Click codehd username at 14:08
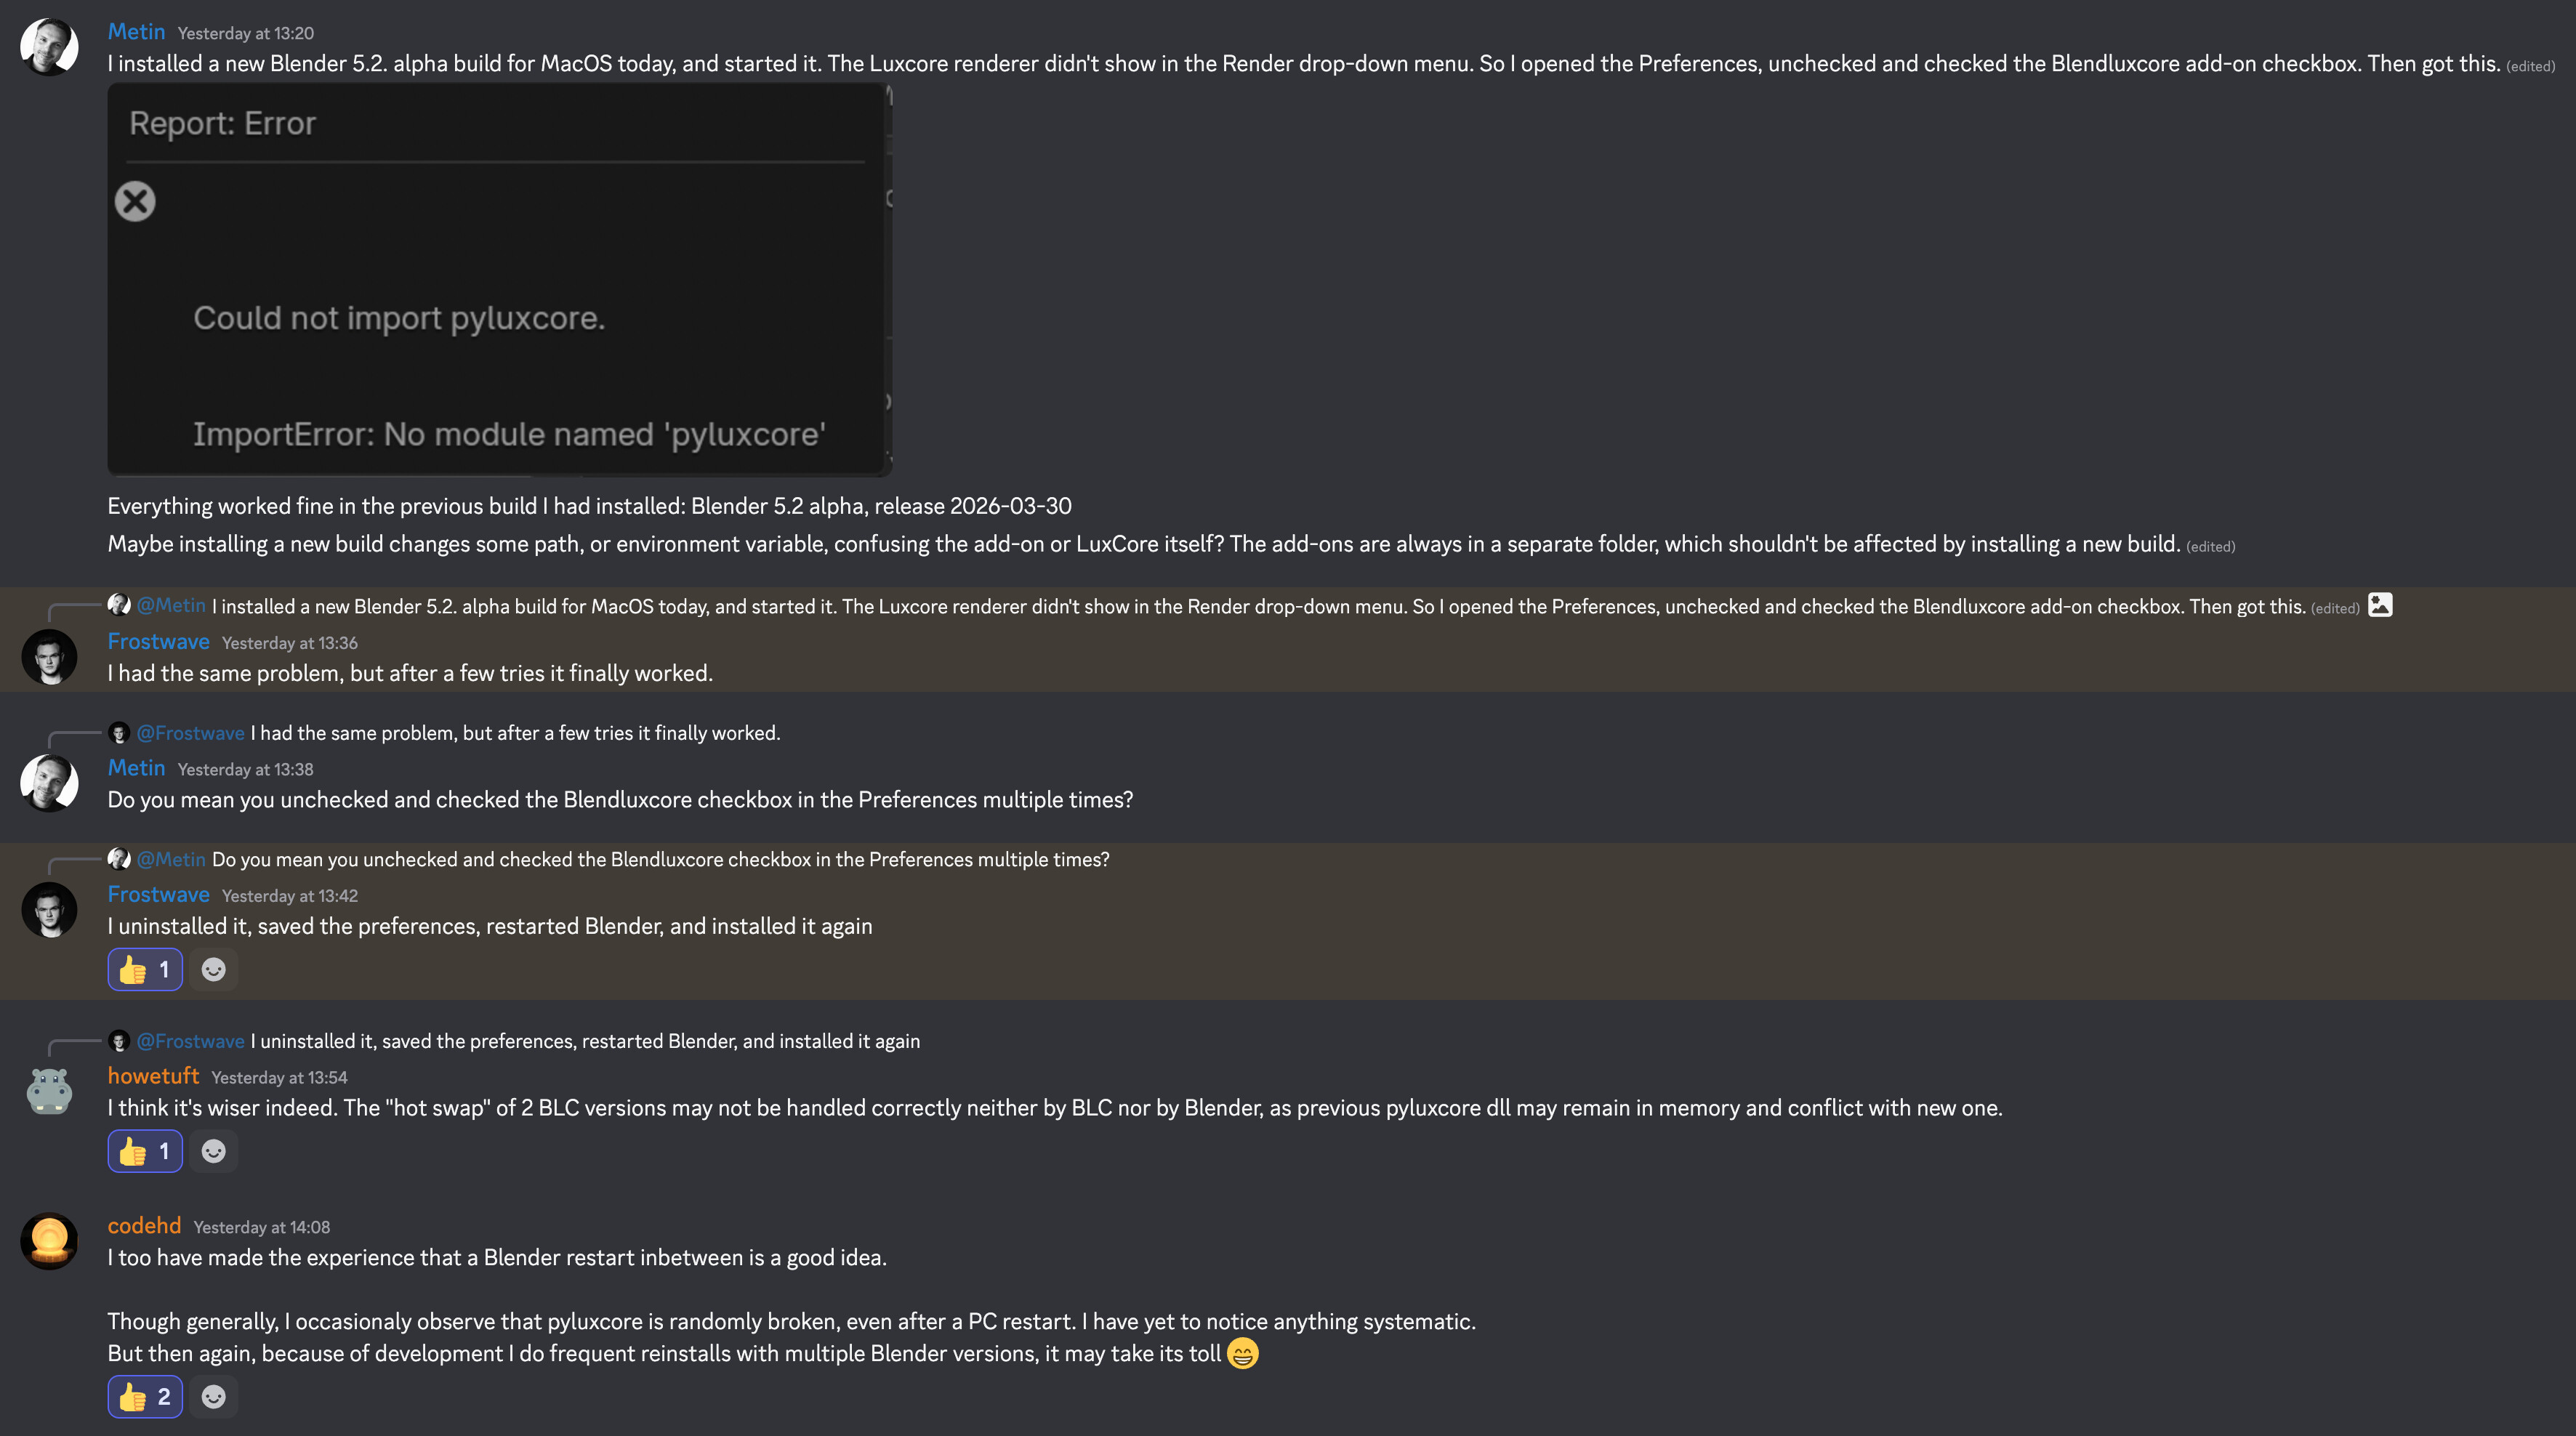The height and width of the screenshot is (1436, 2576). click(144, 1226)
